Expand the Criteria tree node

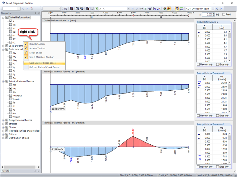click(3, 134)
